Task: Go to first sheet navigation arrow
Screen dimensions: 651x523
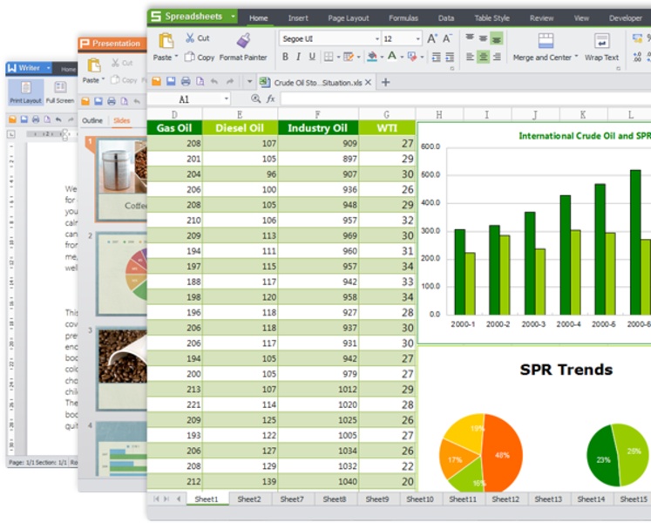Action: [157, 499]
